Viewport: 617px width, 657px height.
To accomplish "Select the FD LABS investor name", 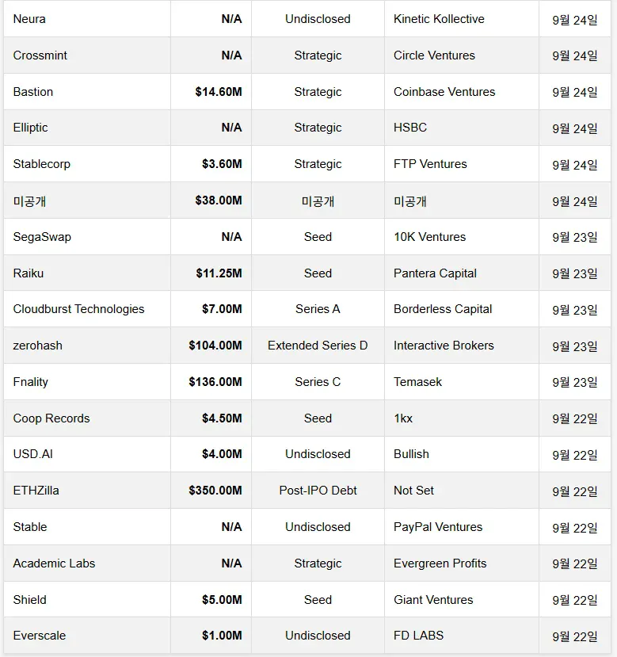I will pos(418,636).
